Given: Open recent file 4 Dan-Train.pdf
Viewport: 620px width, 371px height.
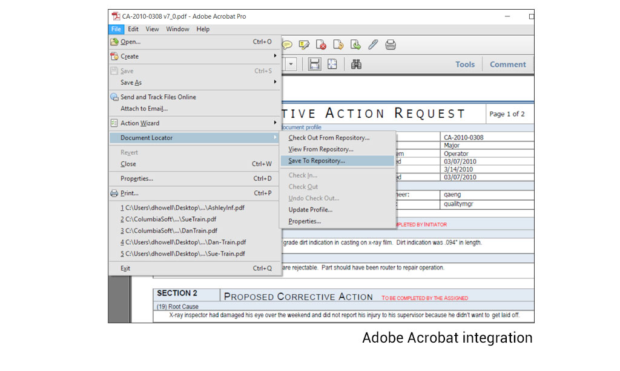Looking at the screenshot, I should click(194, 242).
